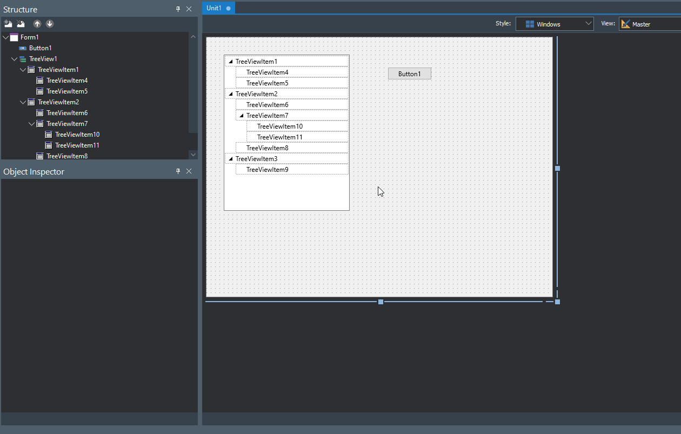Image resolution: width=681 pixels, height=434 pixels.
Task: Click the Structure panel scroll down arrow
Action: coord(193,155)
